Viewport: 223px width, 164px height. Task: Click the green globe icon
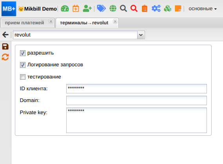coord(113,9)
